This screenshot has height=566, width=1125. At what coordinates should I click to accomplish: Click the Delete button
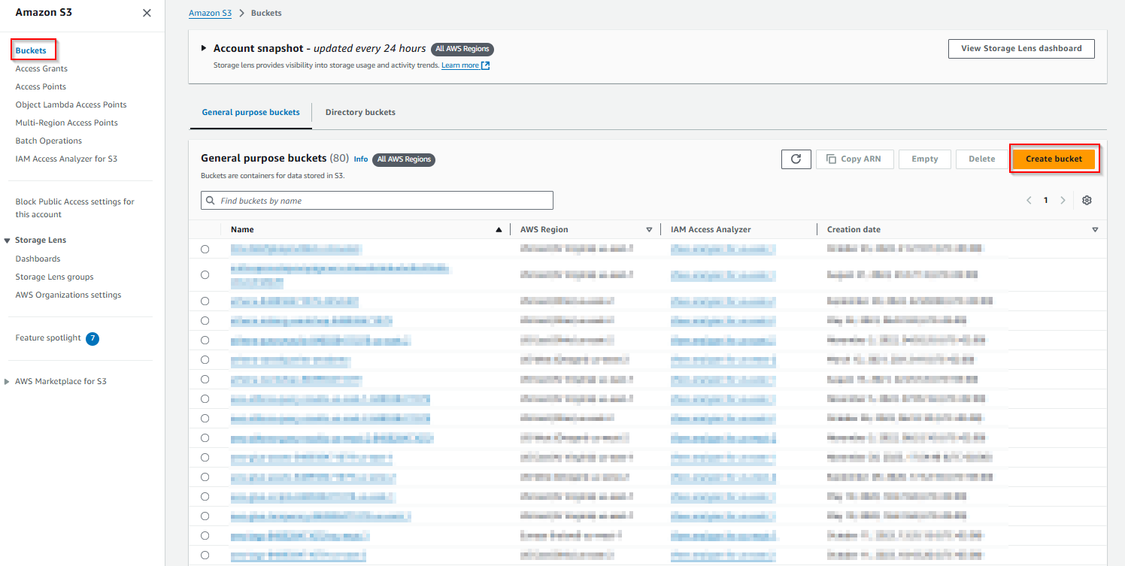[x=981, y=159]
